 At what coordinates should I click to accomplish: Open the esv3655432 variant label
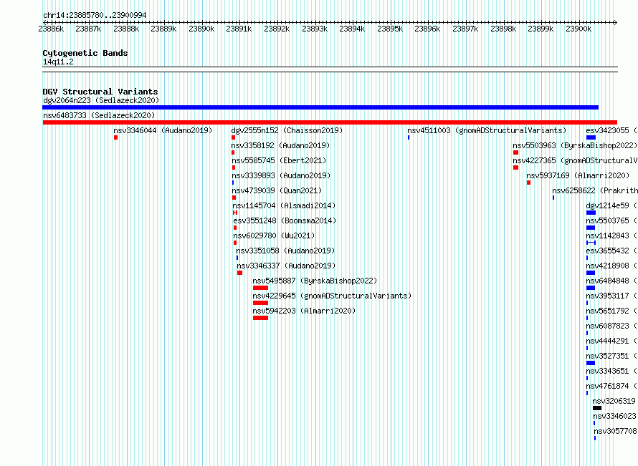tap(611, 251)
